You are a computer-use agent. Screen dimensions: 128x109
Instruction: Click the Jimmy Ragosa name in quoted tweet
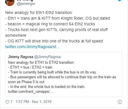coord(21,57)
